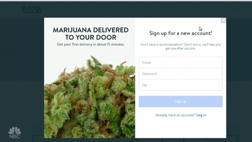Select the Zip code field

click(x=181, y=85)
